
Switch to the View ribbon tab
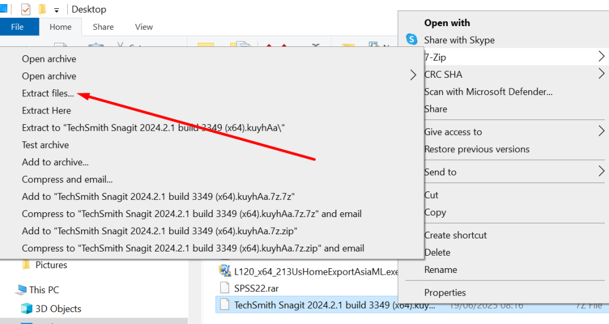pos(144,27)
